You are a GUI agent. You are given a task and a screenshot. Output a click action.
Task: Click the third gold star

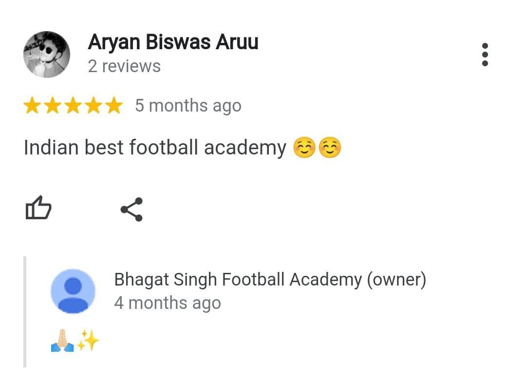[x=73, y=105]
